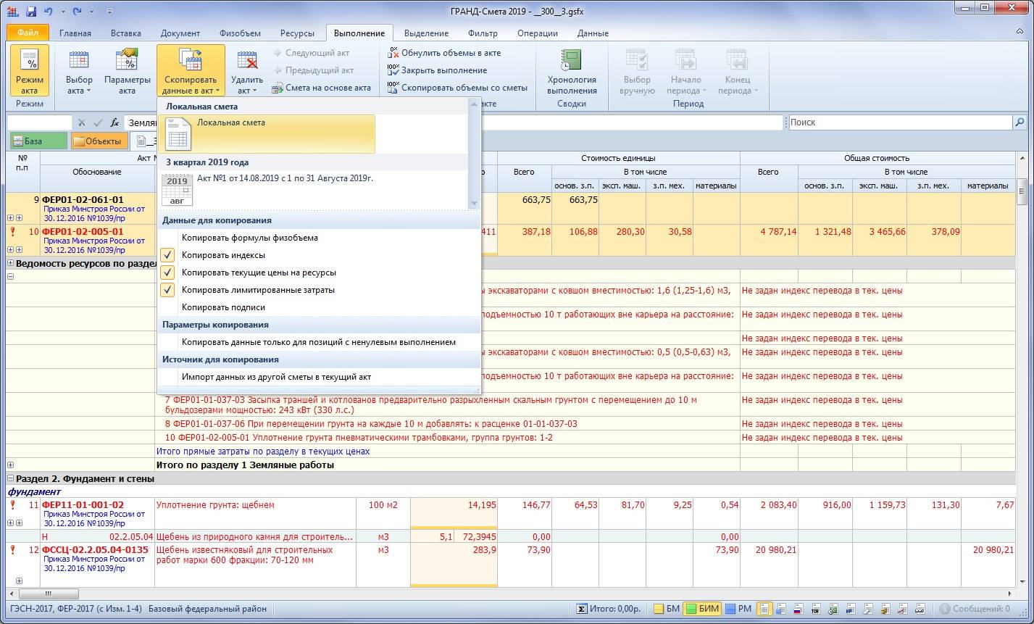
Task: Toggle copy only for ненулевым выполнением positions
Action: (x=319, y=342)
